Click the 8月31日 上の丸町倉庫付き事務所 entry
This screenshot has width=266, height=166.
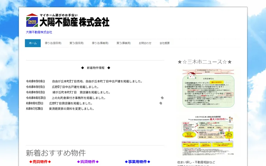[66, 98]
